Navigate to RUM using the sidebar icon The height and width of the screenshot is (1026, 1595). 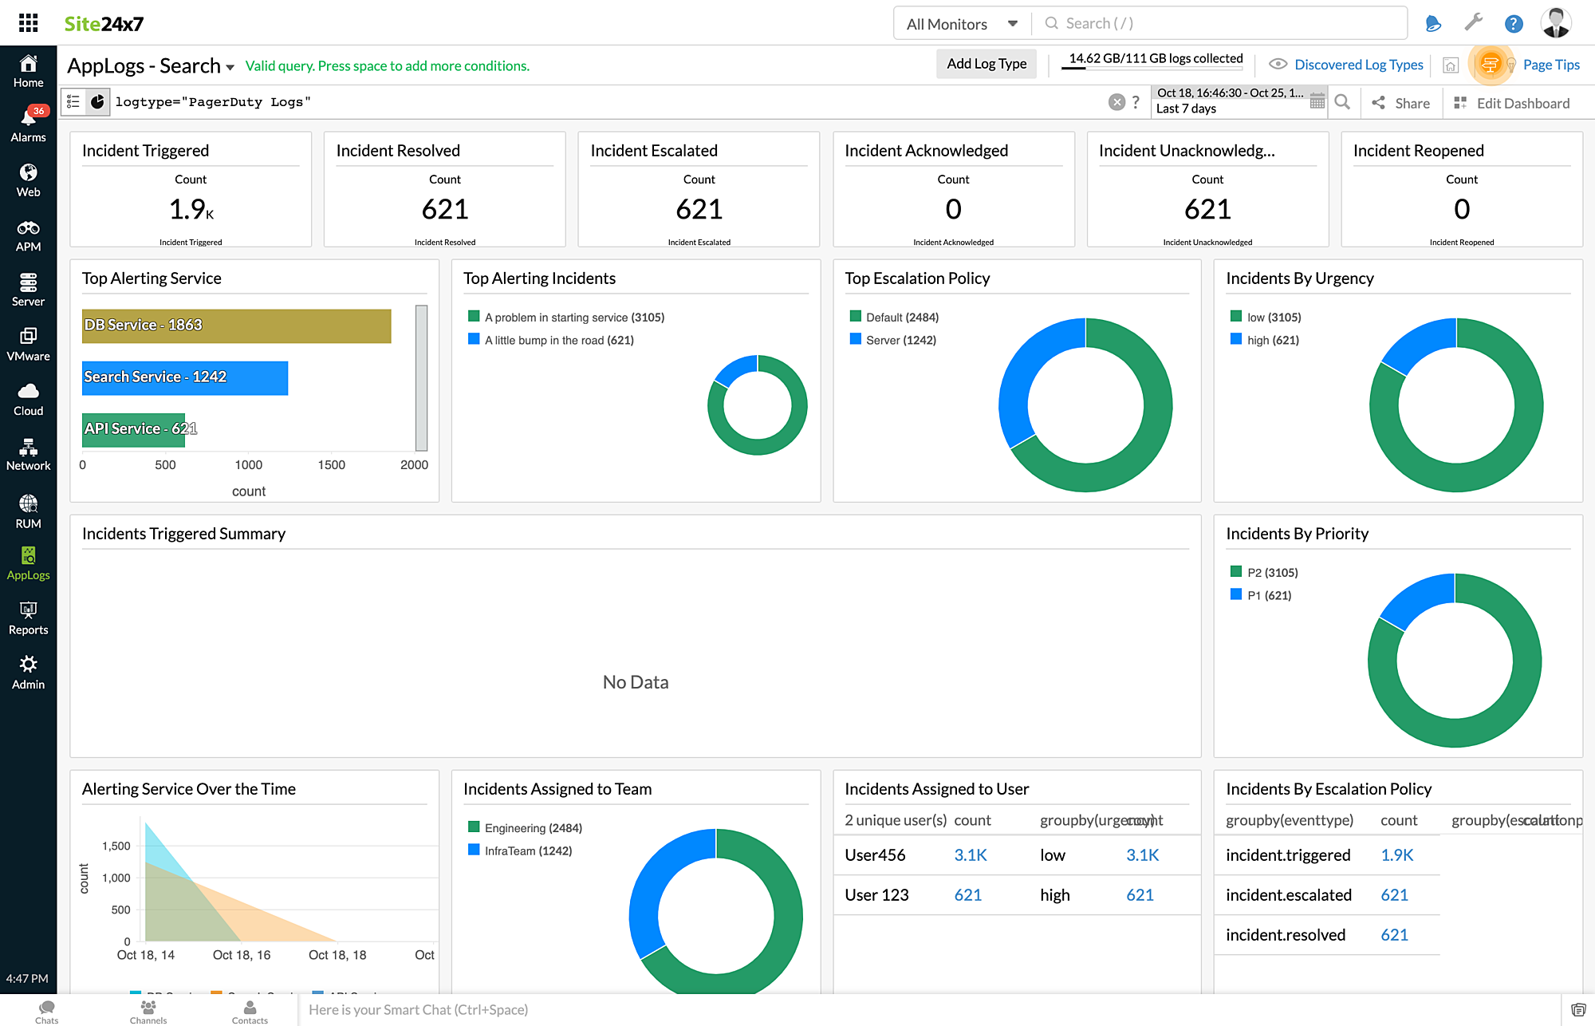pos(28,511)
